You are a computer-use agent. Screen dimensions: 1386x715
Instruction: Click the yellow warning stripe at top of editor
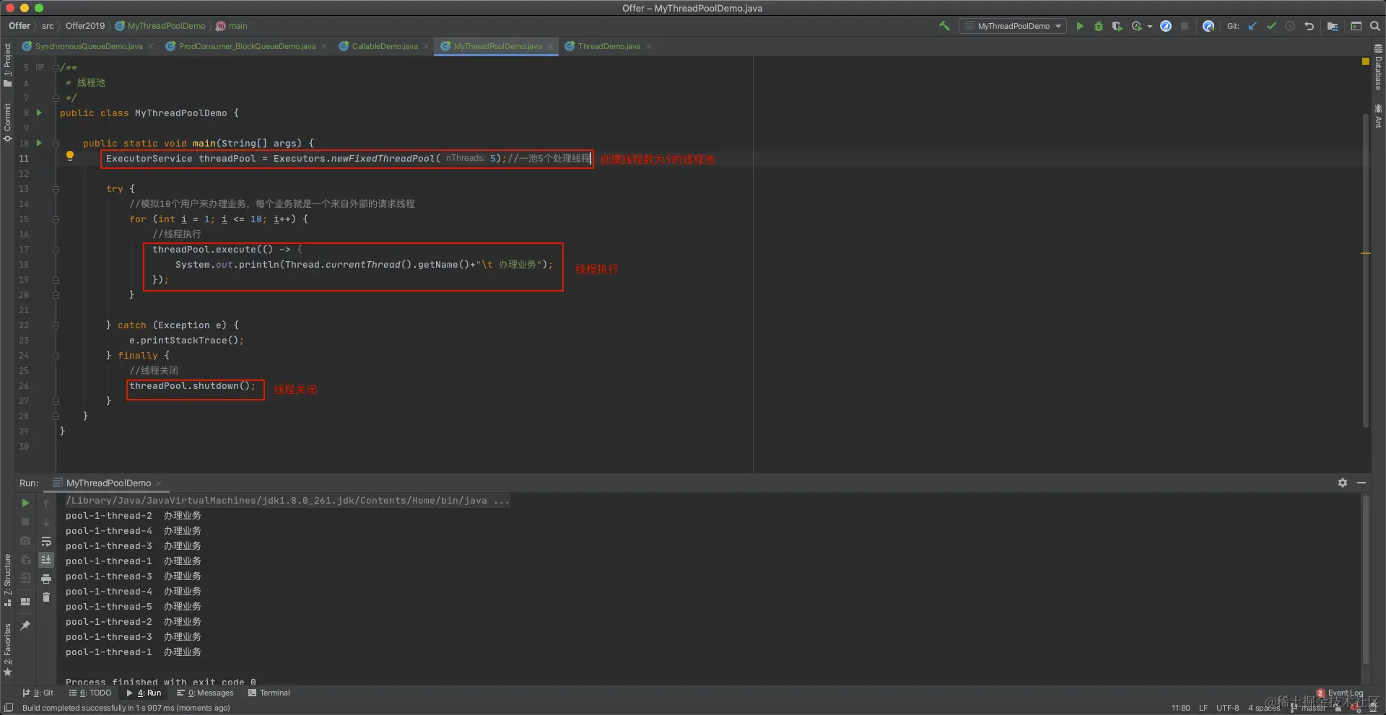[1365, 62]
